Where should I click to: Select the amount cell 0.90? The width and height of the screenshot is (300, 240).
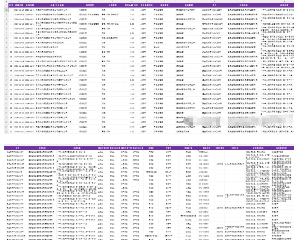click(x=132, y=24)
